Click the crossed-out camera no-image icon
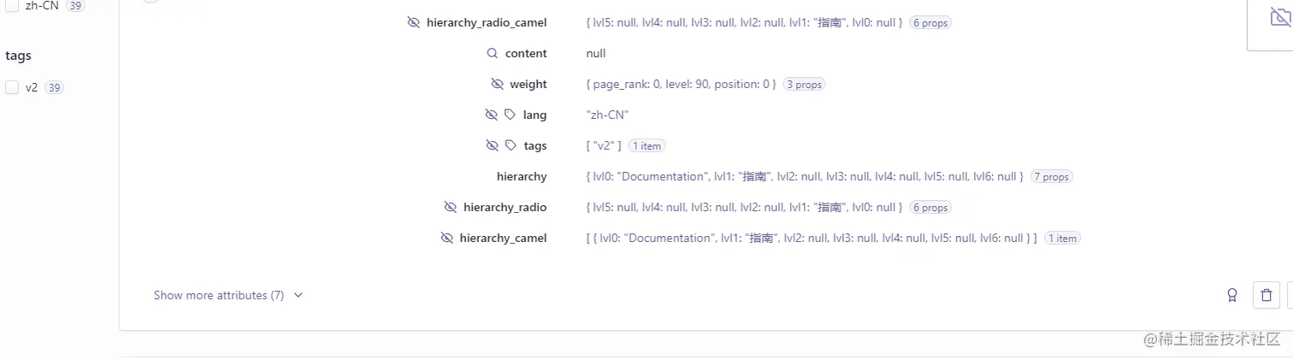1293x360 pixels. [x=1279, y=17]
